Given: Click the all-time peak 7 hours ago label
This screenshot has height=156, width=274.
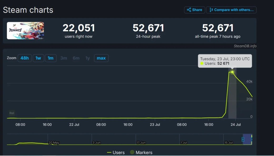Looking at the screenshot, I should pos(218,37).
